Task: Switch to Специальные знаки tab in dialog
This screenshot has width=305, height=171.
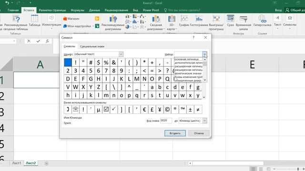Action: (92, 47)
